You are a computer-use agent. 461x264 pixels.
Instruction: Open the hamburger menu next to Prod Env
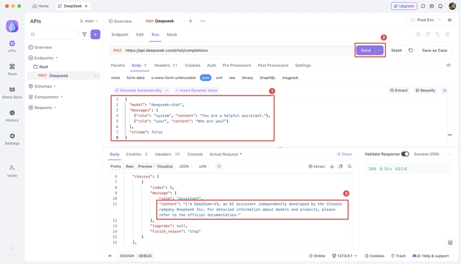449,20
